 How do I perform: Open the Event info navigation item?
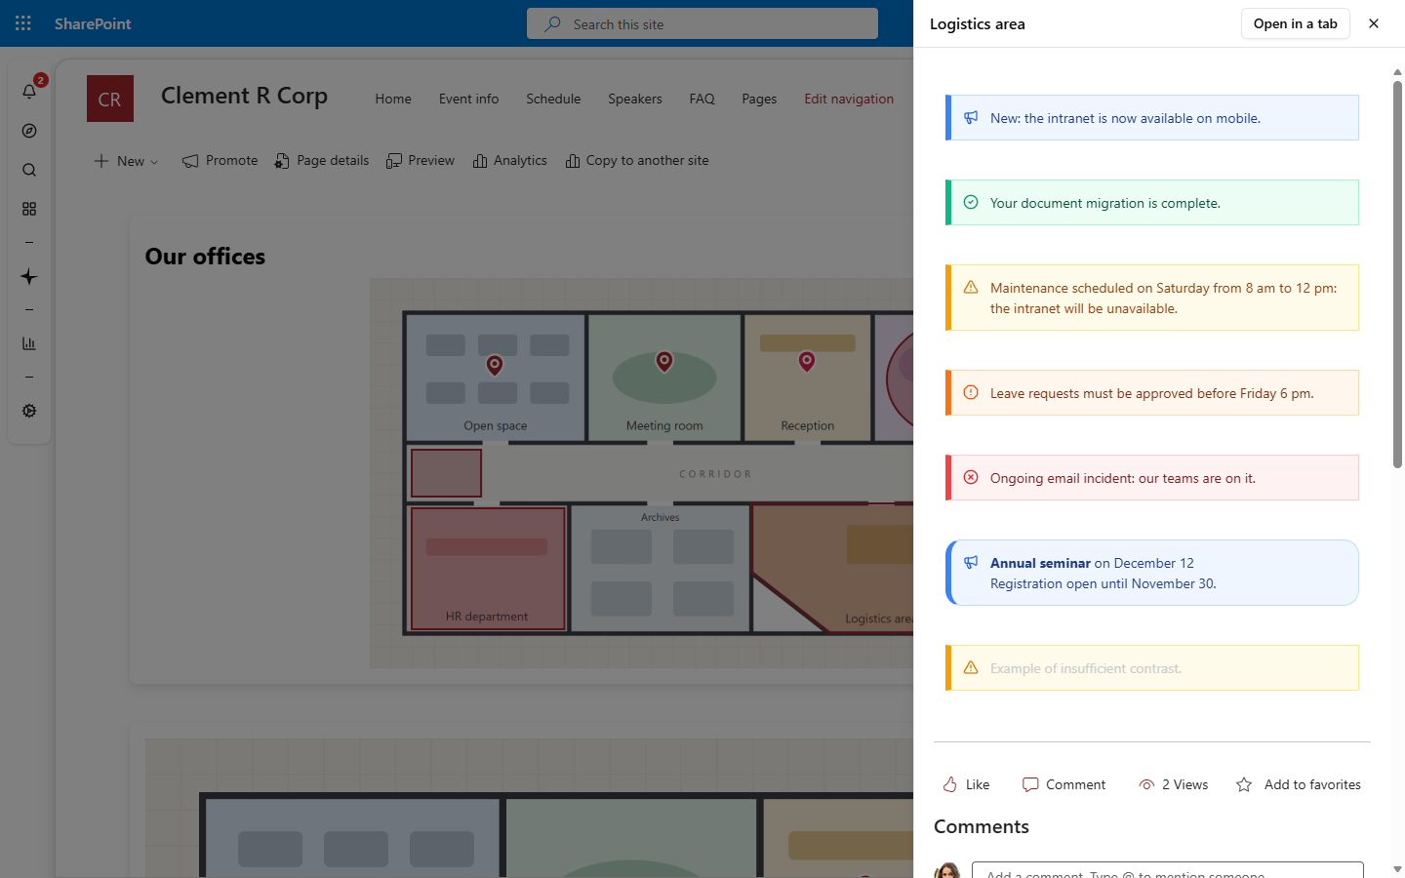(x=468, y=99)
